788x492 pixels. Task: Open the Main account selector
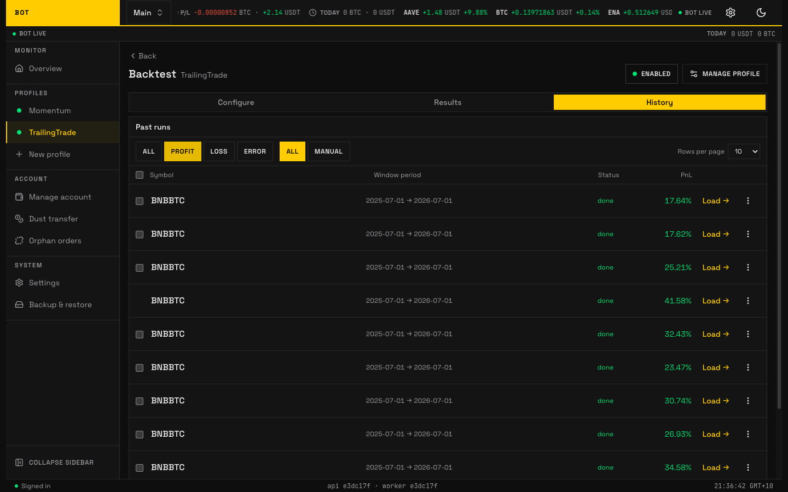click(148, 13)
